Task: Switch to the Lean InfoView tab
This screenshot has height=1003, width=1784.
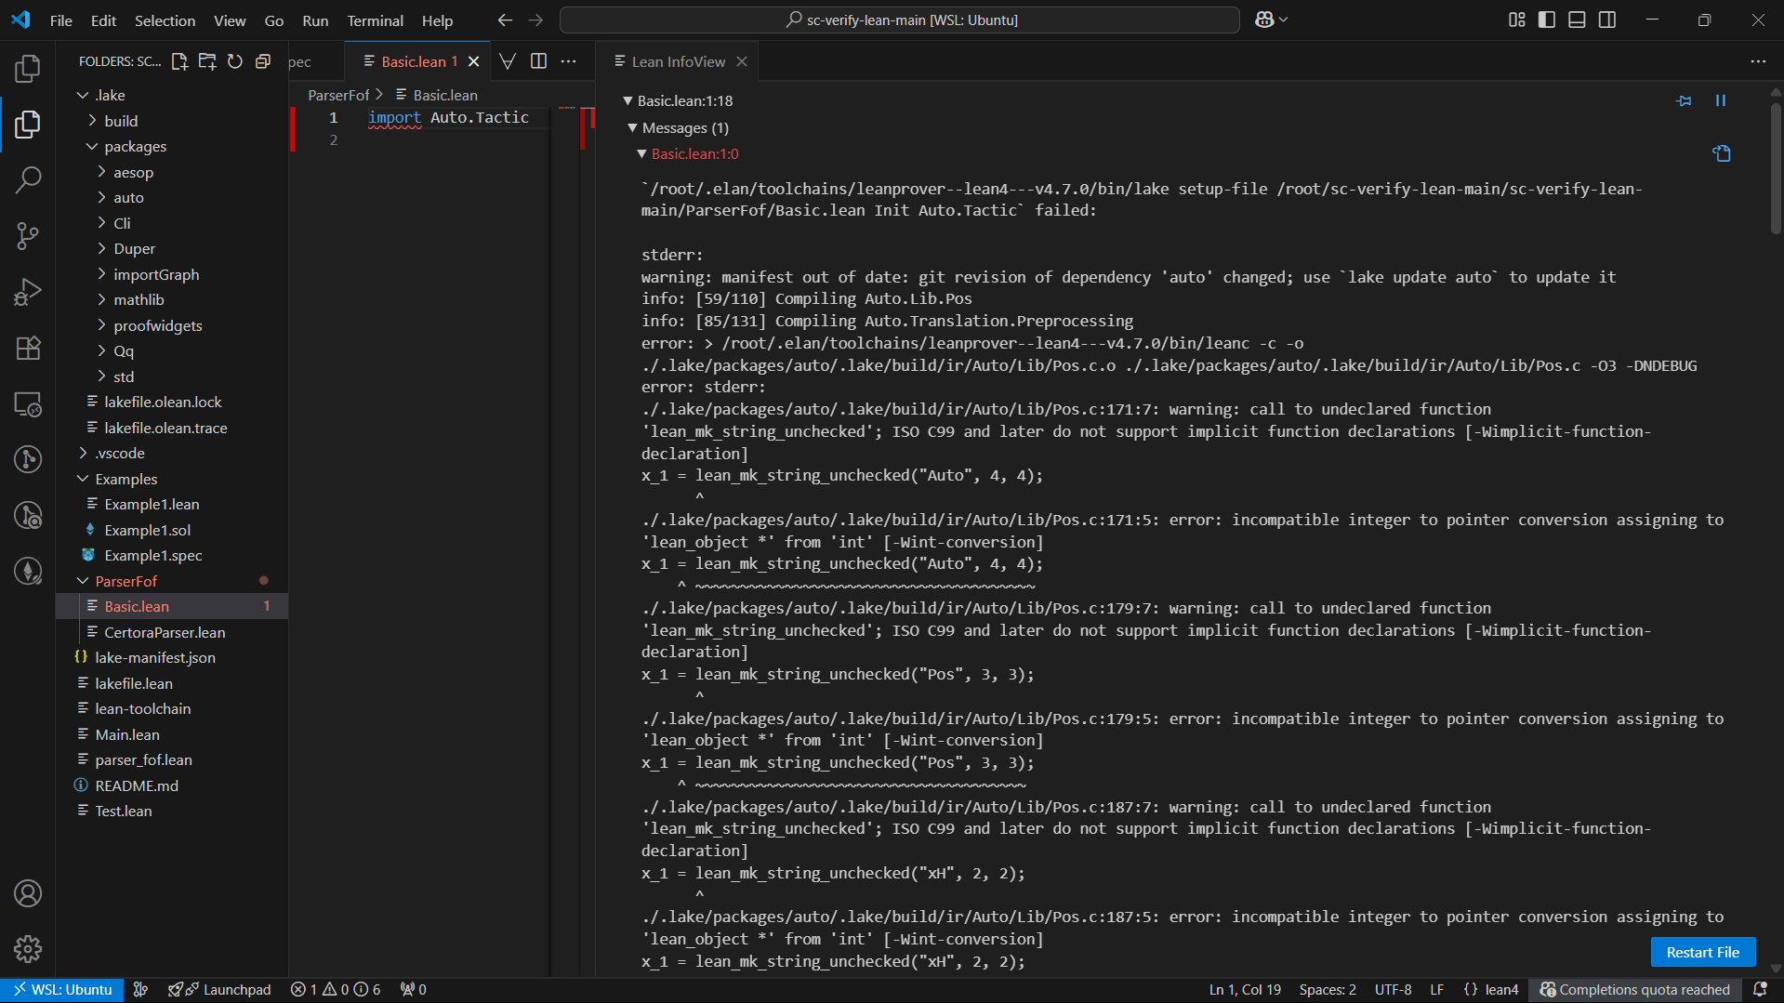Action: (x=678, y=61)
